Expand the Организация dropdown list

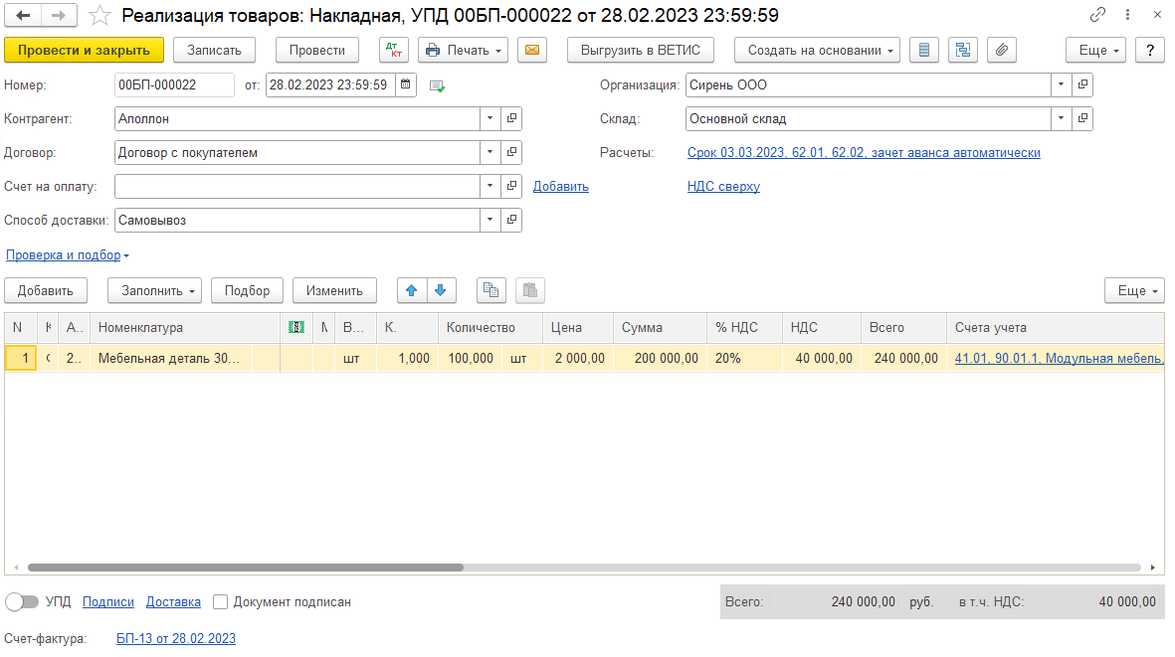[1062, 84]
